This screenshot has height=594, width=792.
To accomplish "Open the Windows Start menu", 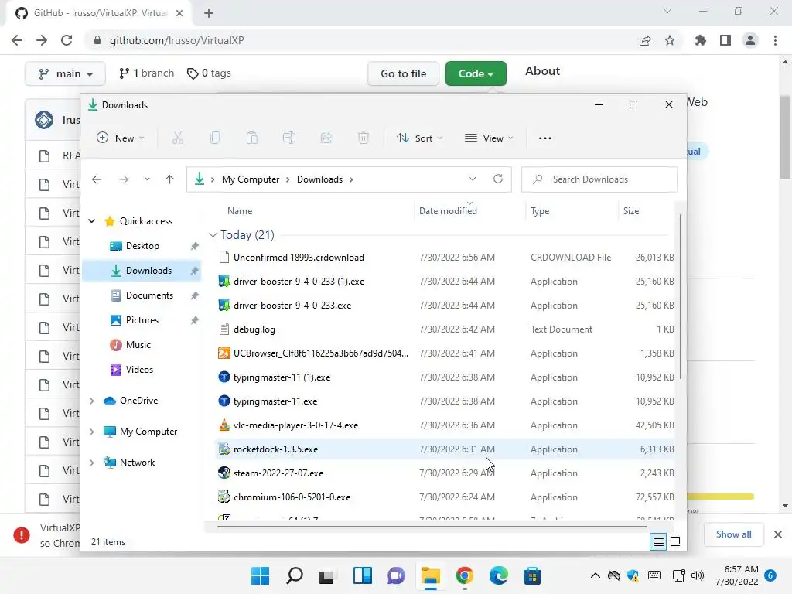I will coord(260,575).
